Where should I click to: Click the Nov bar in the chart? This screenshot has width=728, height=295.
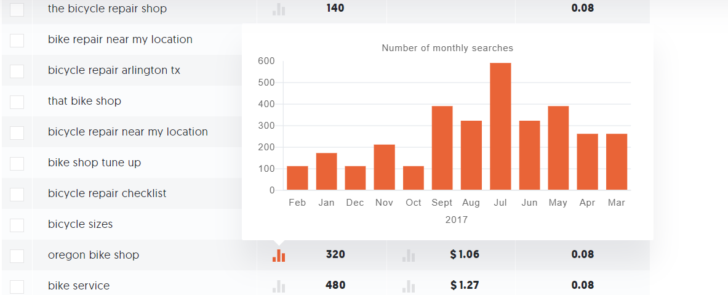(x=385, y=168)
